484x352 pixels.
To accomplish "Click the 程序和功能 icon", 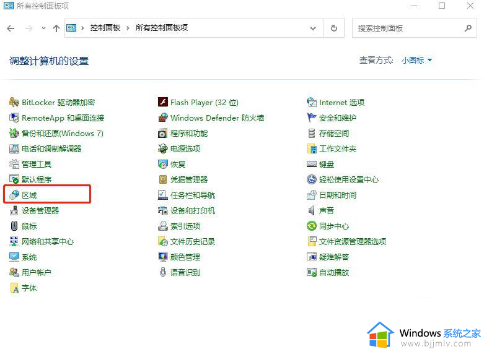I will click(x=162, y=133).
